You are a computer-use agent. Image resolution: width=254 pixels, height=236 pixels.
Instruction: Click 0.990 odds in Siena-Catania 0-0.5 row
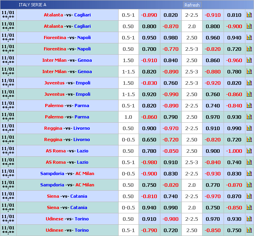(171, 207)
